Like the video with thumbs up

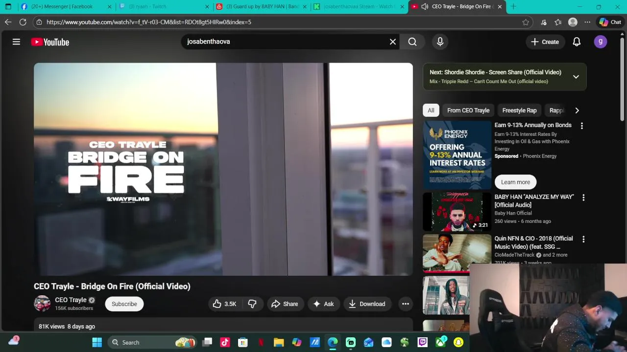[x=225, y=304]
